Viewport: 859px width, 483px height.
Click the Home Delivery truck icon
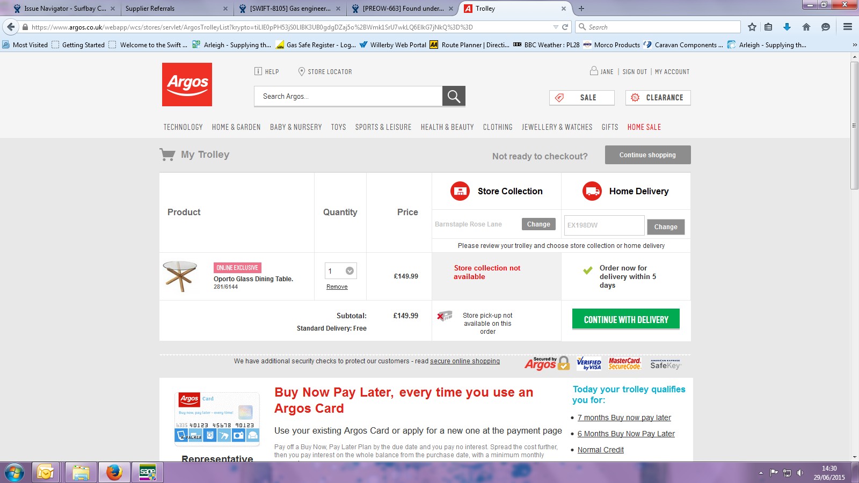point(592,191)
